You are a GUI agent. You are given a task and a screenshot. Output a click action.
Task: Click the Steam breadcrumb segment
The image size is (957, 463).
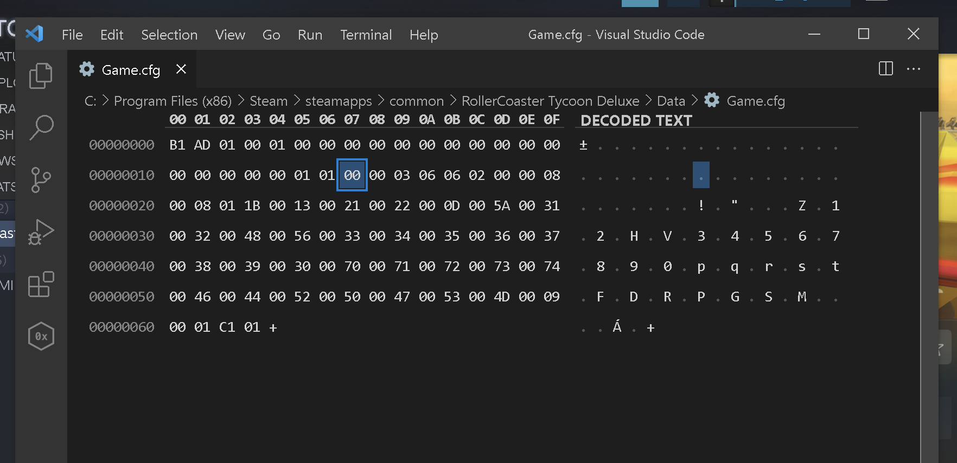[269, 101]
